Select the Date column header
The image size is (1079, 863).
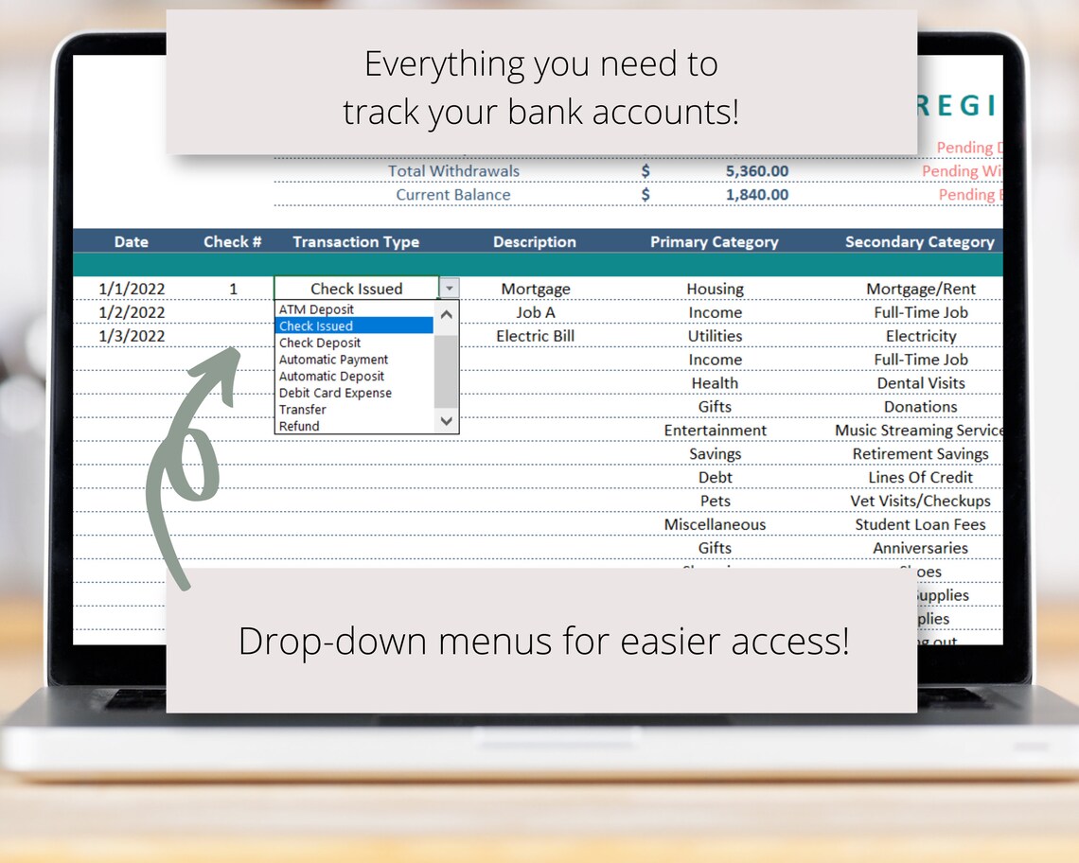131,241
